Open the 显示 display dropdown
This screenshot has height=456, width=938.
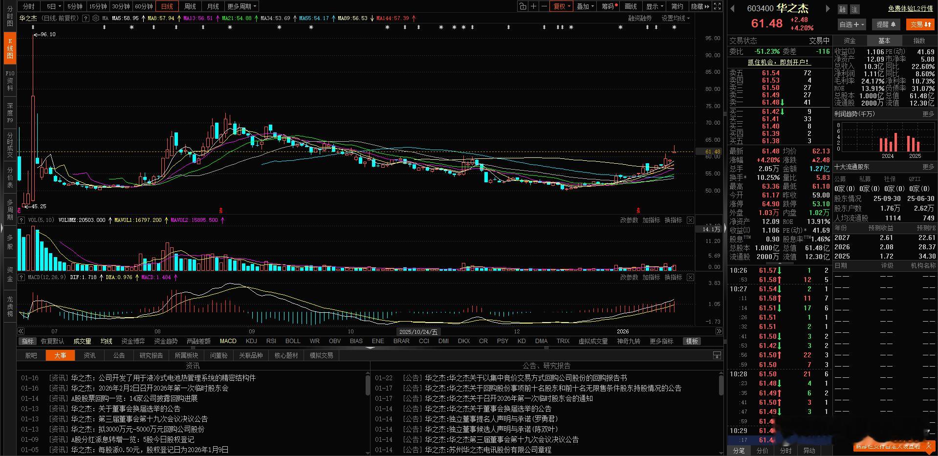coord(654,6)
